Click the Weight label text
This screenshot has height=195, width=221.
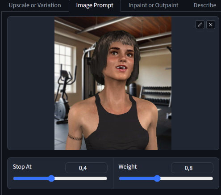pos(128,167)
